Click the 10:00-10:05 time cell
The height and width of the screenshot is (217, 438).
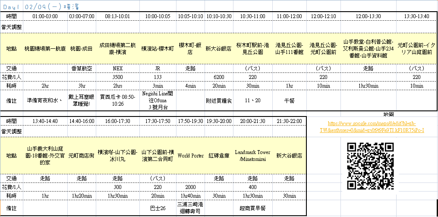[x=158, y=16]
